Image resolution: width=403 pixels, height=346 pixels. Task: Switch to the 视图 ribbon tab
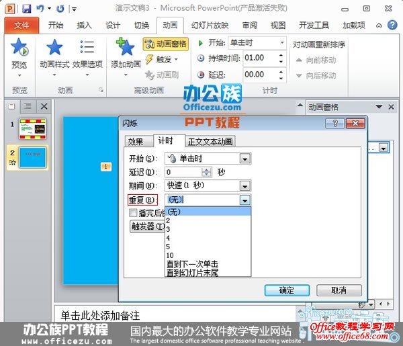(x=278, y=25)
